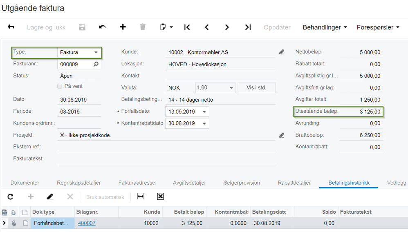Screen dimensions: 408x232
Task: Open the Forfallsdato date picker
Action: [204, 112]
